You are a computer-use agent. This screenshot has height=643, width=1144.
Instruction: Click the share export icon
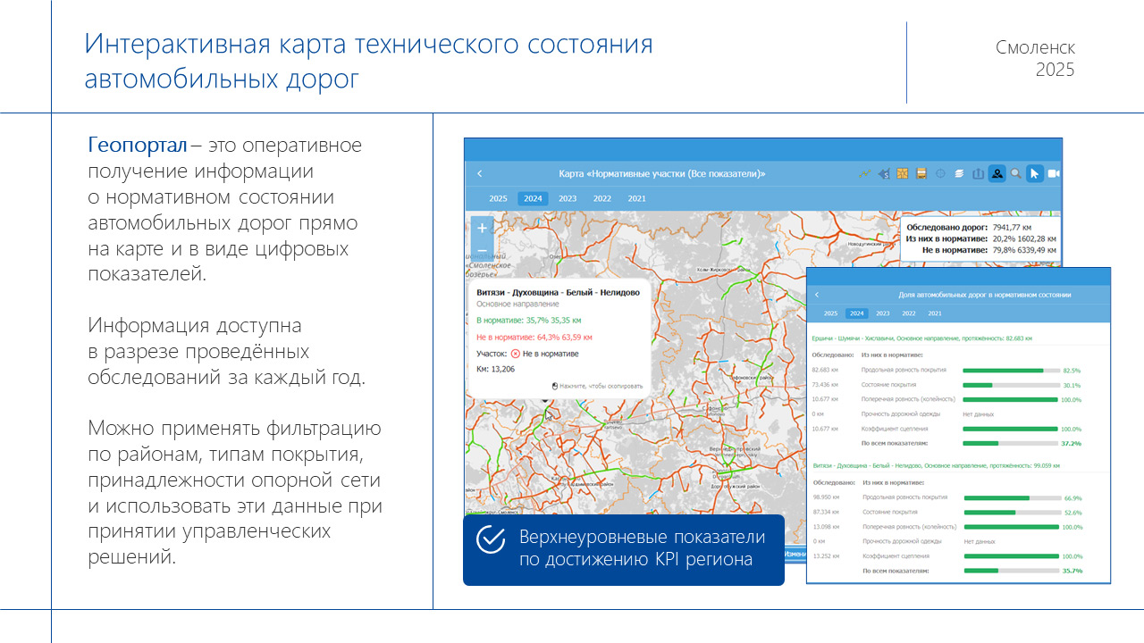coord(978,173)
